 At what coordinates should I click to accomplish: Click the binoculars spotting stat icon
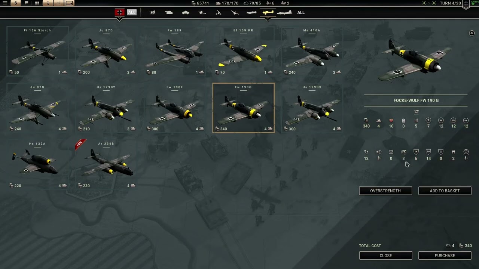(453, 152)
